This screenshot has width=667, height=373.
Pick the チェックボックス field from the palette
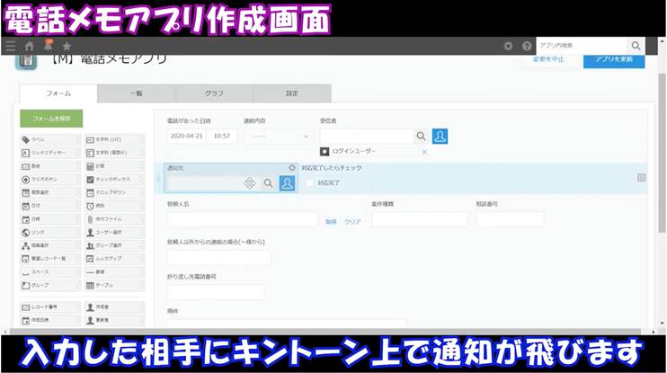point(114,180)
